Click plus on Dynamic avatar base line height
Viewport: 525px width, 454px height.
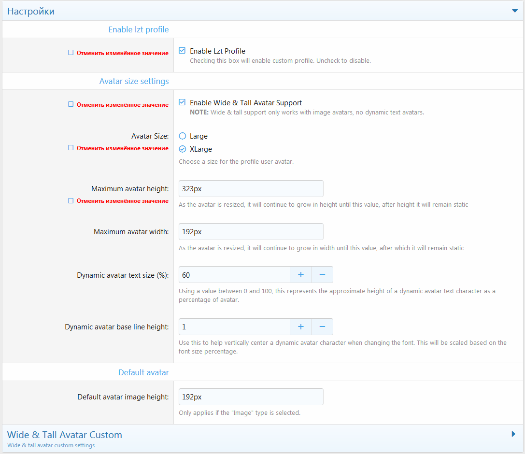tap(300, 326)
